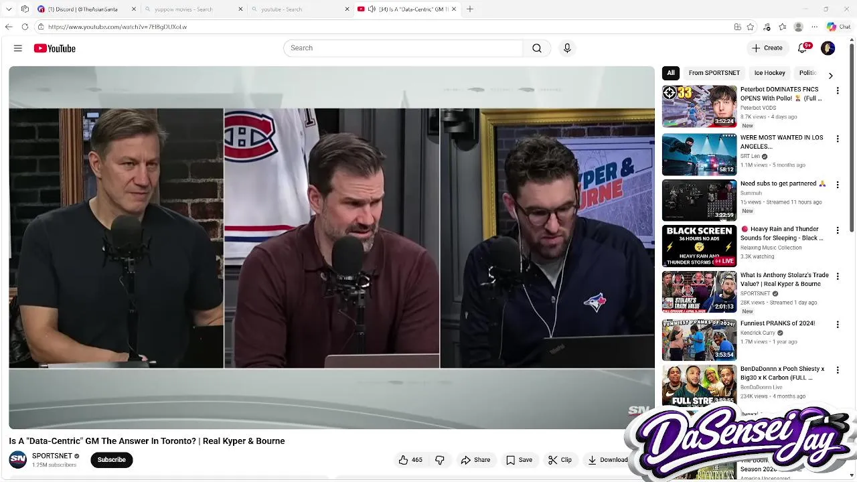The image size is (857, 482).
Task: Open the YouTube account avatar menu
Action: click(828, 48)
